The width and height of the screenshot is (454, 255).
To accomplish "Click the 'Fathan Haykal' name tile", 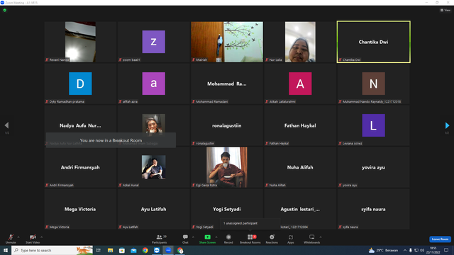I will 300,125.
